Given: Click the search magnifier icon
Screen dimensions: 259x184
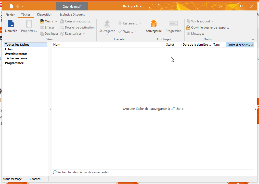Looking at the screenshot, I should pyautogui.click(x=55, y=172).
